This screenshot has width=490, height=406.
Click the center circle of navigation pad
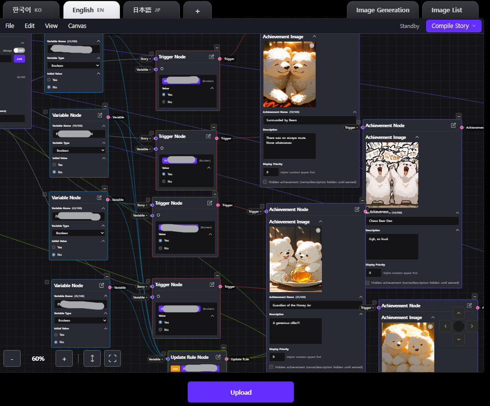[x=459, y=326]
